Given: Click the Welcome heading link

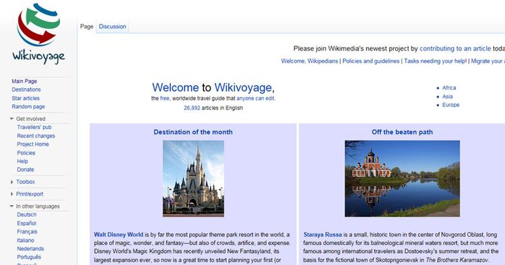Looking at the screenshot, I should (x=175, y=87).
